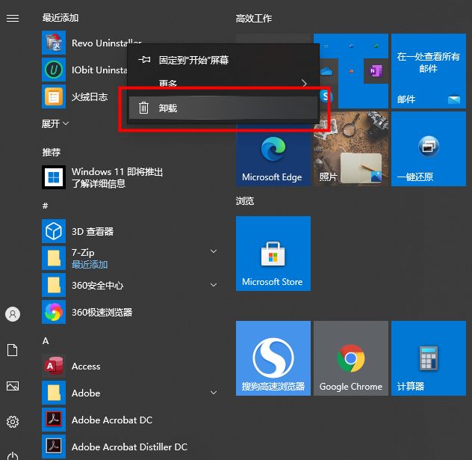Jump to the # letter index
Image resolution: width=472 pixels, height=460 pixels.
(45, 206)
